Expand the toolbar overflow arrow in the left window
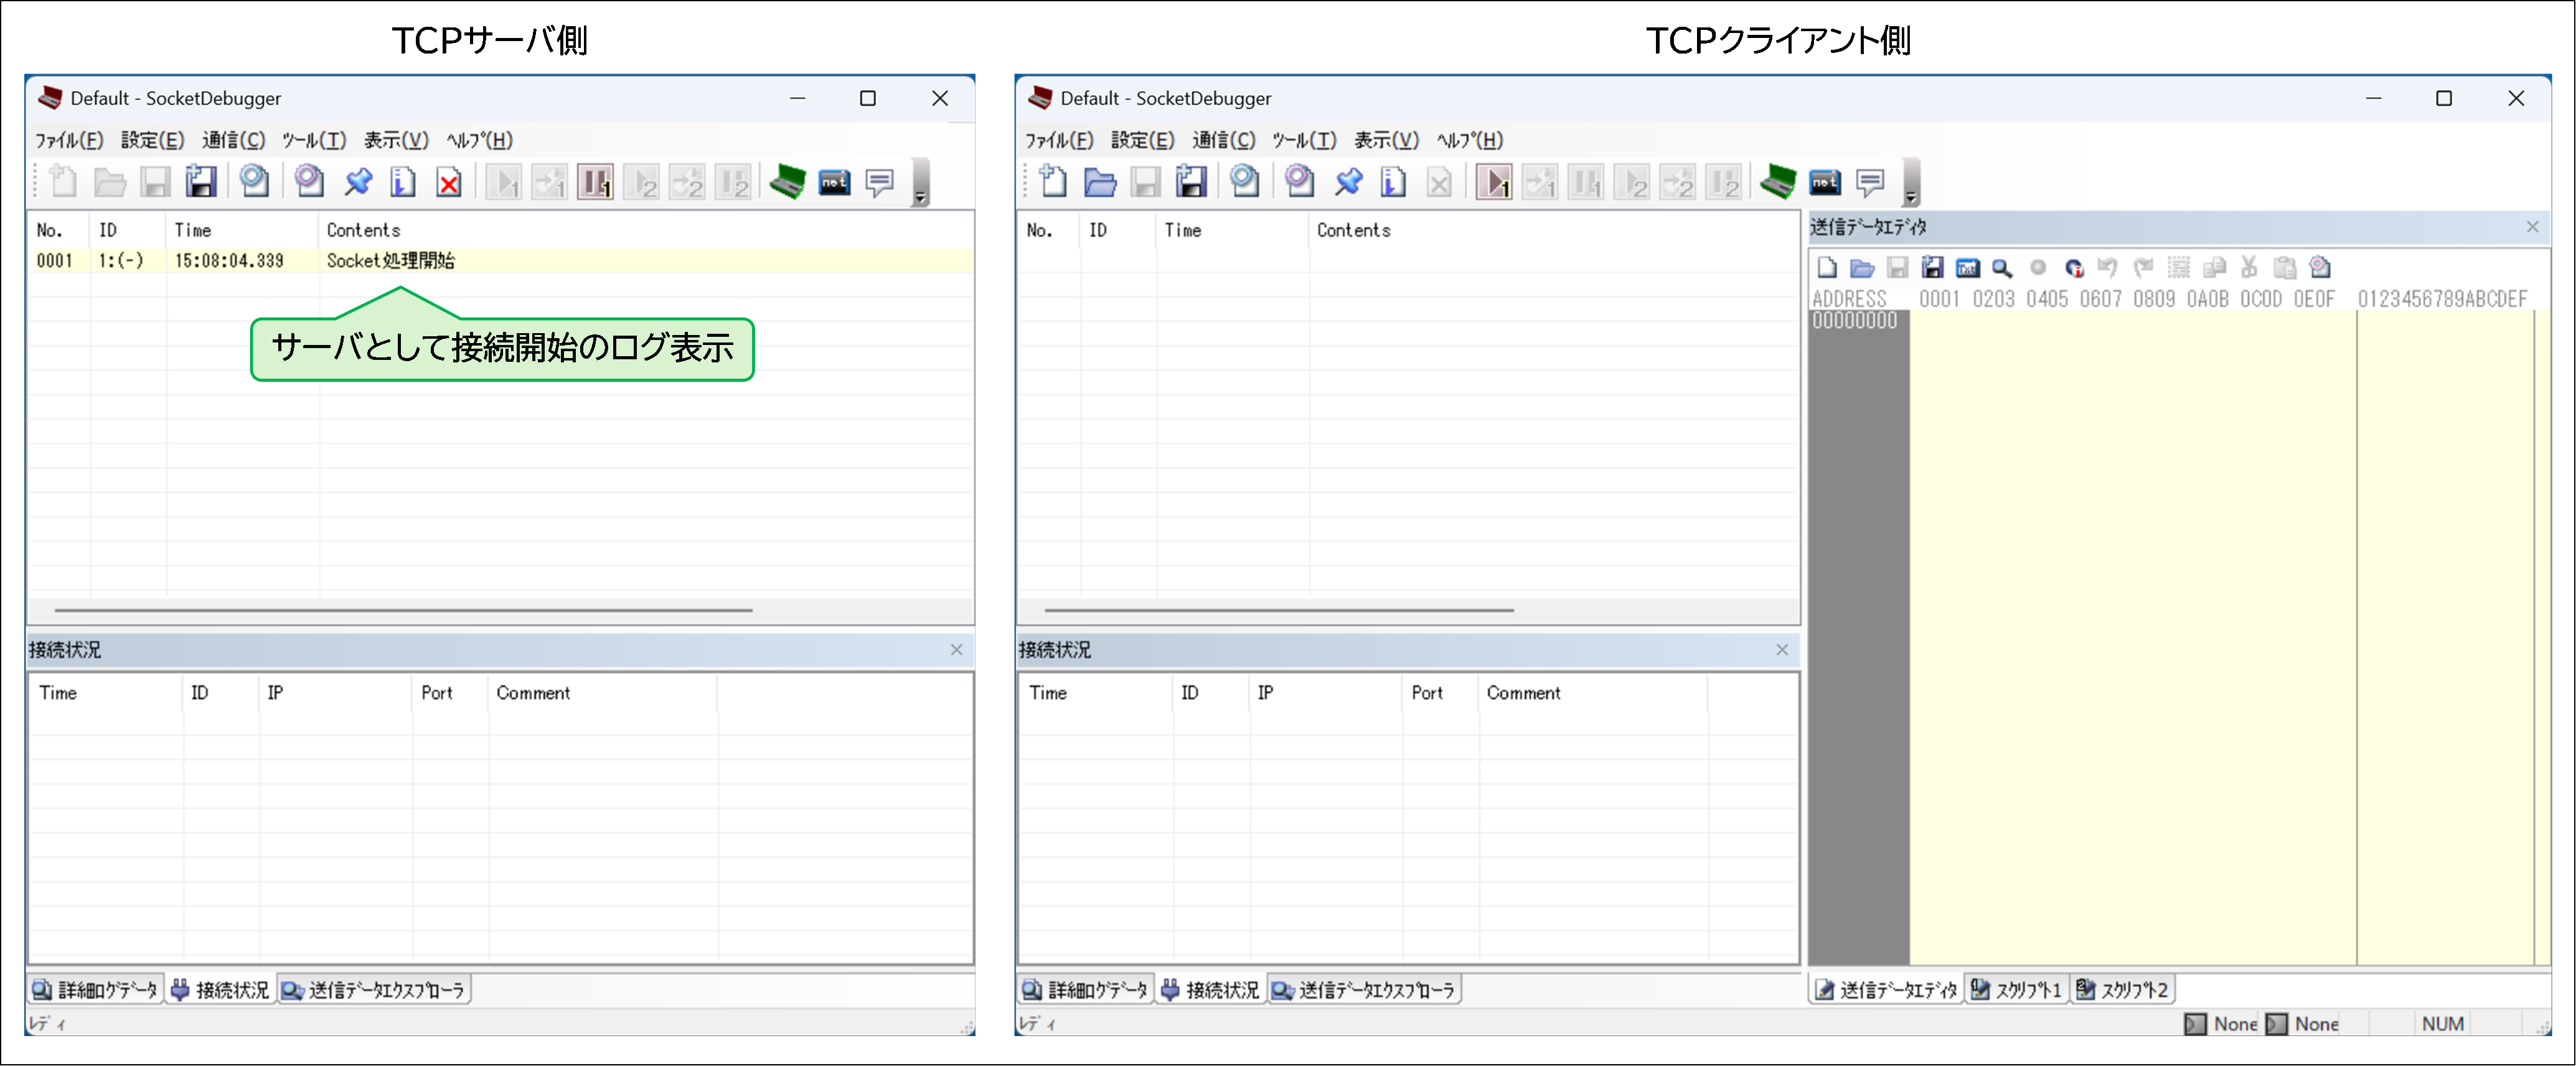 920,198
